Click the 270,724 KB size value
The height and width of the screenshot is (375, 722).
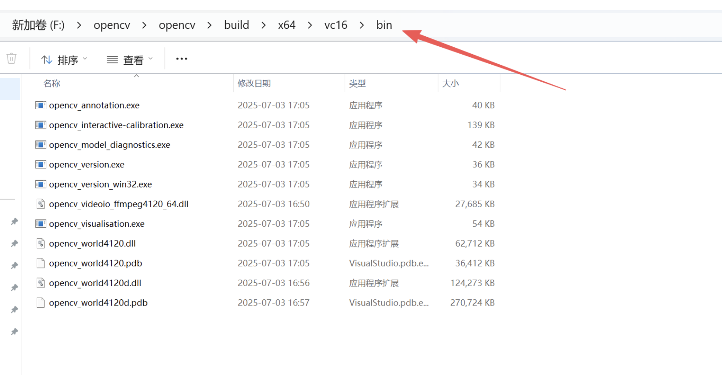tap(473, 302)
